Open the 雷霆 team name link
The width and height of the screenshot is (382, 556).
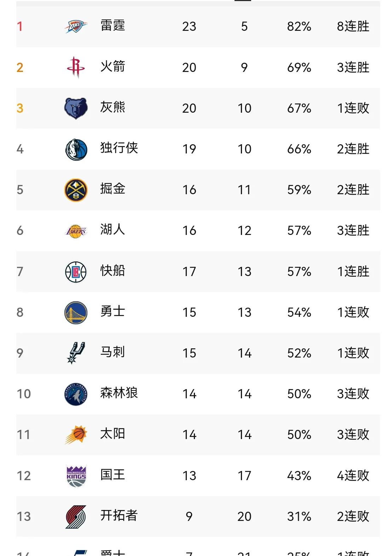[112, 26]
